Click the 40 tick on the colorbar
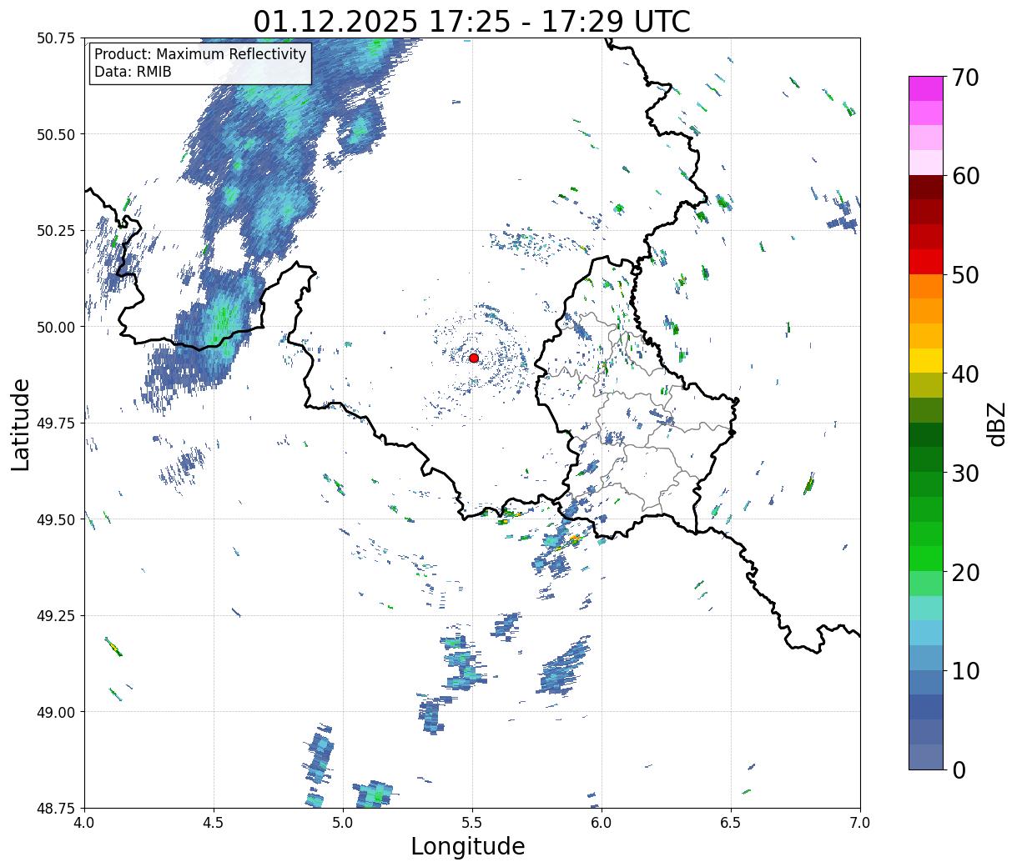 (x=964, y=374)
